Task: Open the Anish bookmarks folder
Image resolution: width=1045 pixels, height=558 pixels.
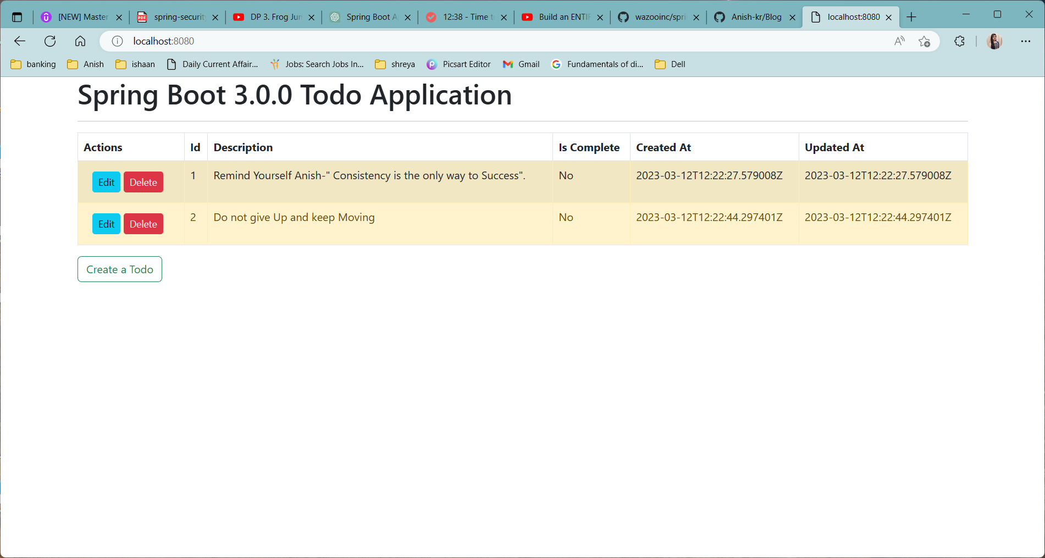Action: pyautogui.click(x=85, y=64)
